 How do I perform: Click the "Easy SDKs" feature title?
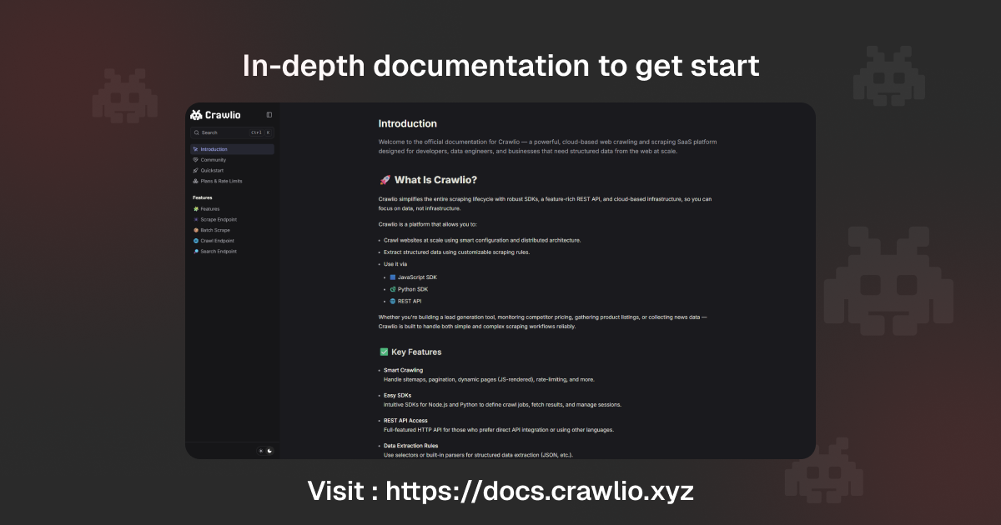(397, 395)
